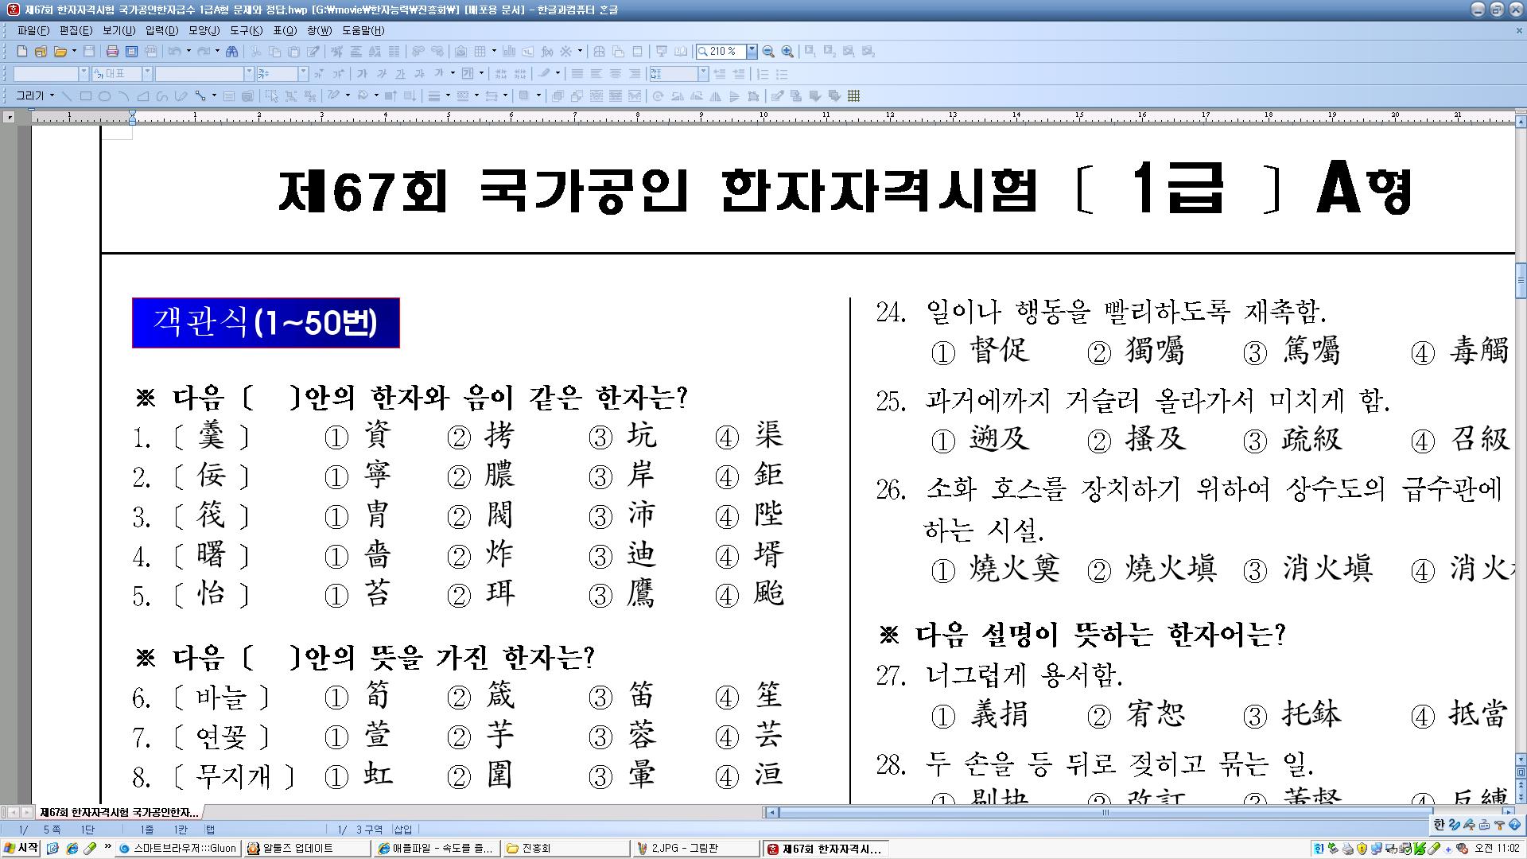Click the redo arrow icon
The width and height of the screenshot is (1527, 859).
tap(203, 51)
